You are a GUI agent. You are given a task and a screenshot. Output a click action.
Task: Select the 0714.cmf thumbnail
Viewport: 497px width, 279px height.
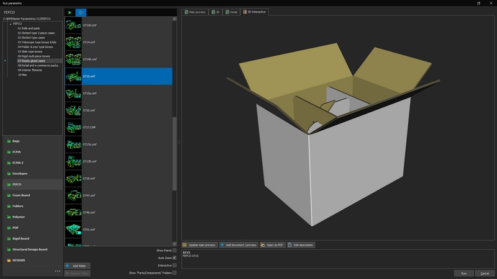pyautogui.click(x=73, y=42)
